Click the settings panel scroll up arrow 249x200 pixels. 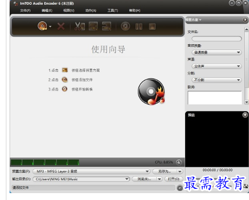click(x=246, y=29)
